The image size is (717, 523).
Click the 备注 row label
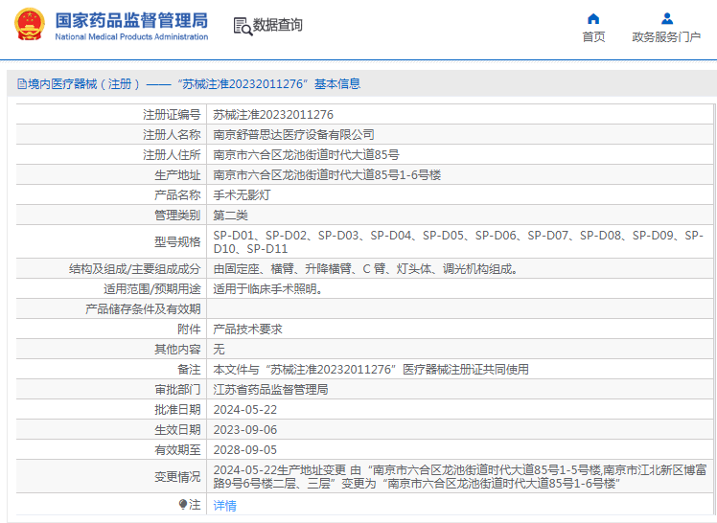pyautogui.click(x=189, y=370)
